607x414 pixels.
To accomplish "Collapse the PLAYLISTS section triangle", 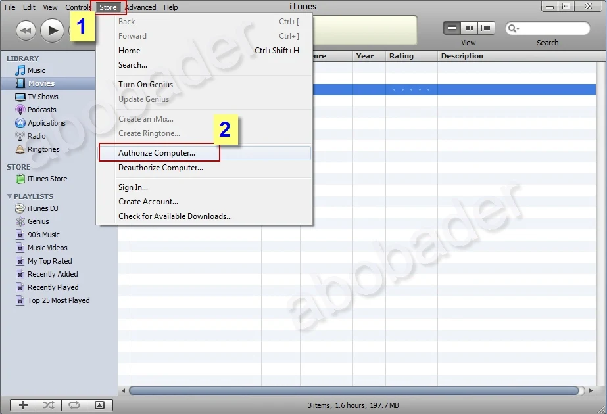I will (9, 196).
